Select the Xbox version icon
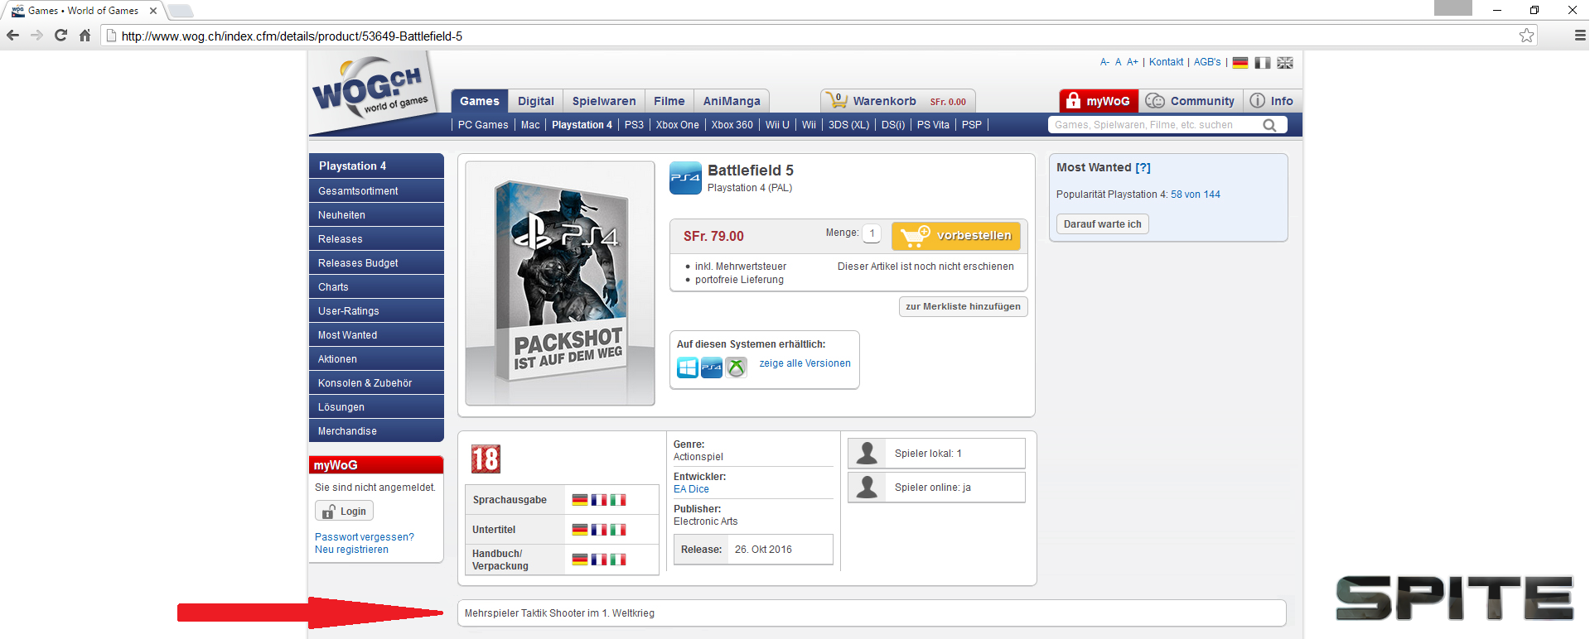The width and height of the screenshot is (1590, 639). pyautogui.click(x=736, y=368)
